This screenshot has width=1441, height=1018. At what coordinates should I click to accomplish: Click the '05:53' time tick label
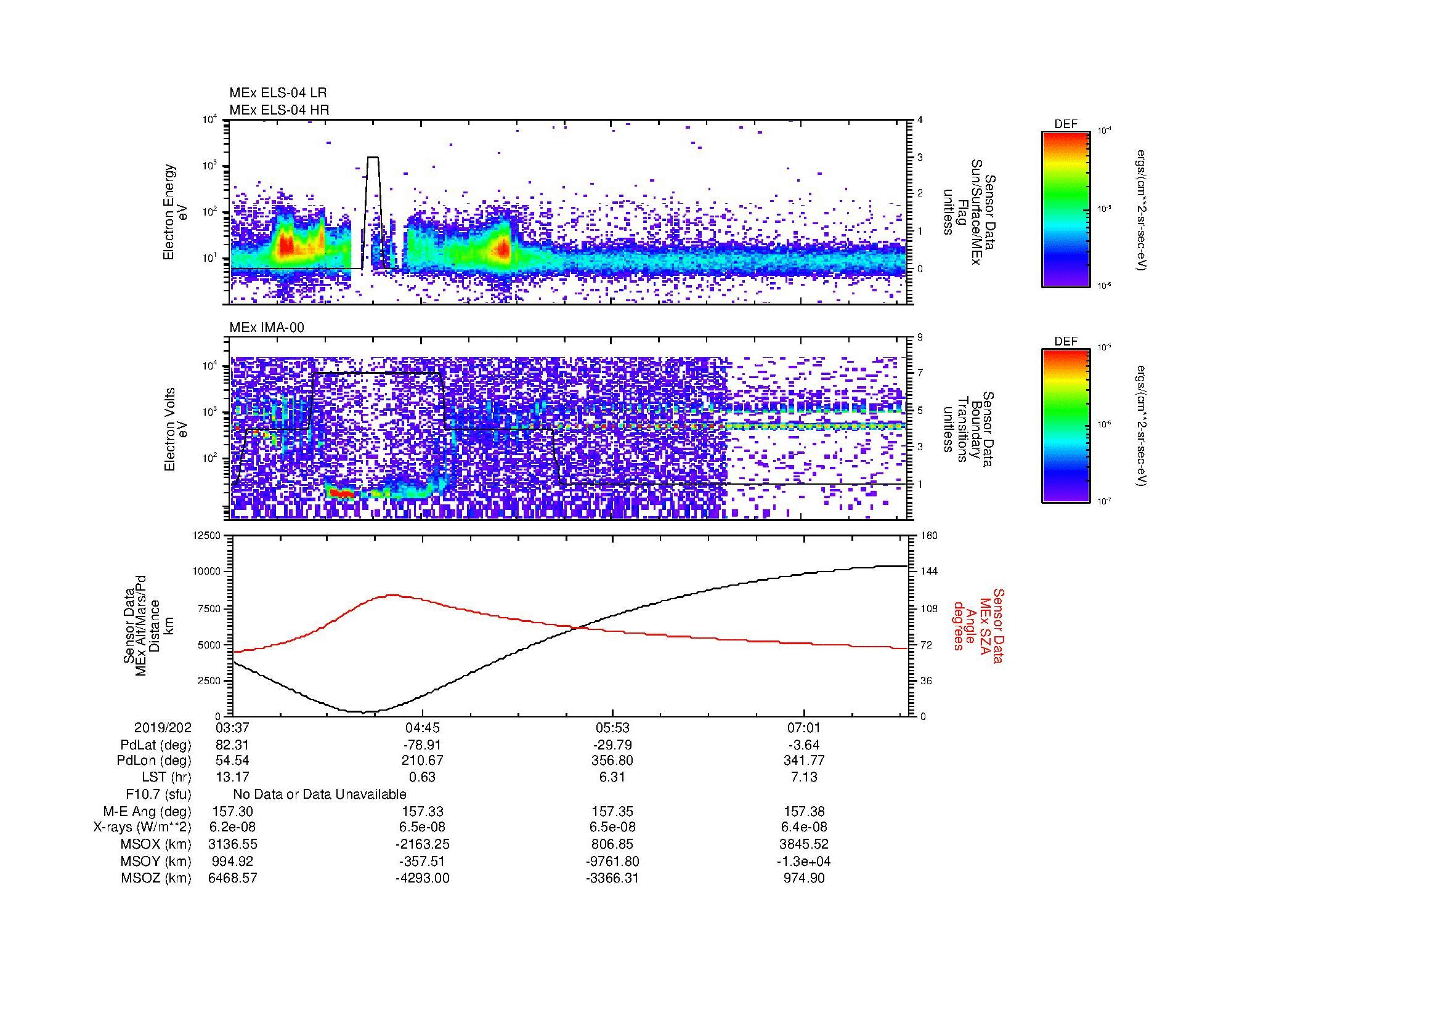612,727
